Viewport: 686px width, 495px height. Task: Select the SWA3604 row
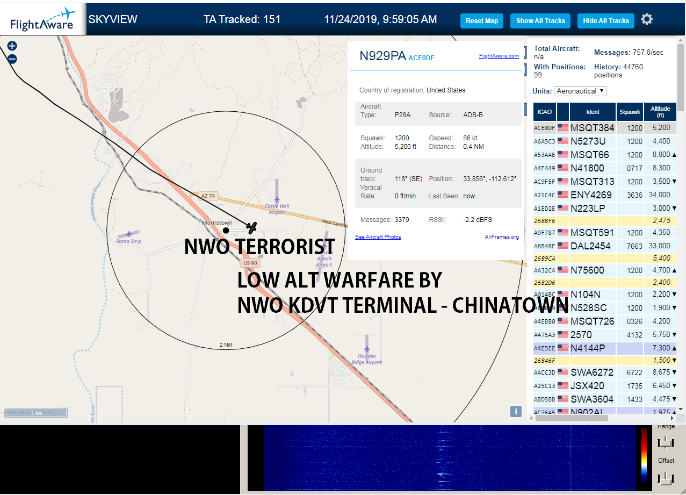click(x=605, y=399)
